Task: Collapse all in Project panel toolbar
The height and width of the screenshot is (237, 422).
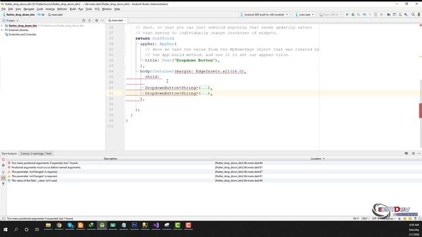Action: pos(90,20)
